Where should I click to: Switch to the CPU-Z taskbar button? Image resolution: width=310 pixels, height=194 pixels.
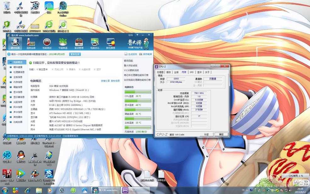[x=135, y=190]
